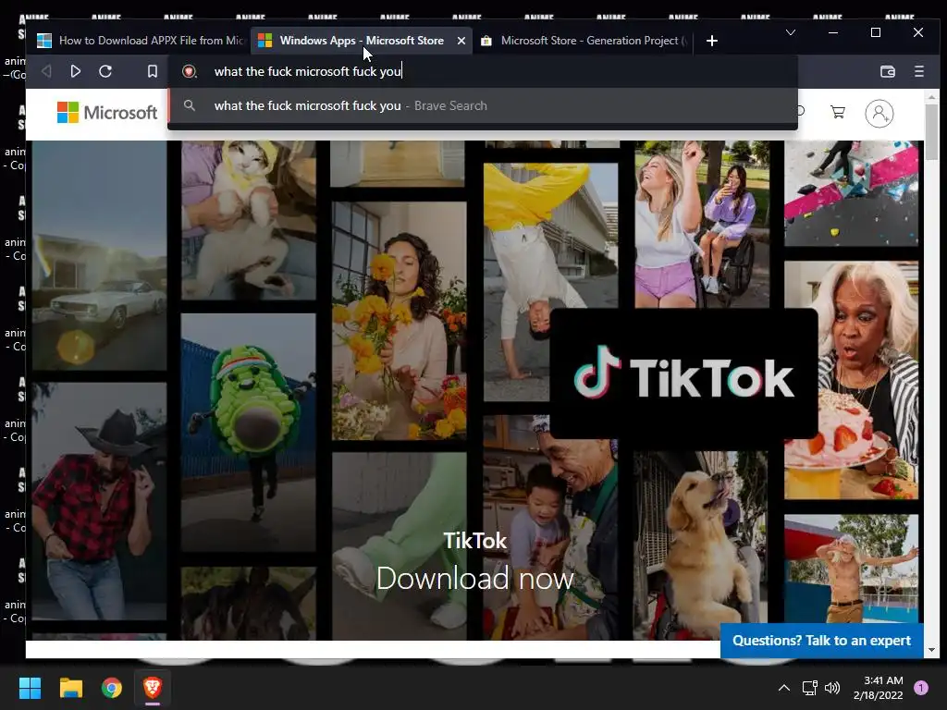
Task: Open the network status tray icon
Action: pos(809,688)
